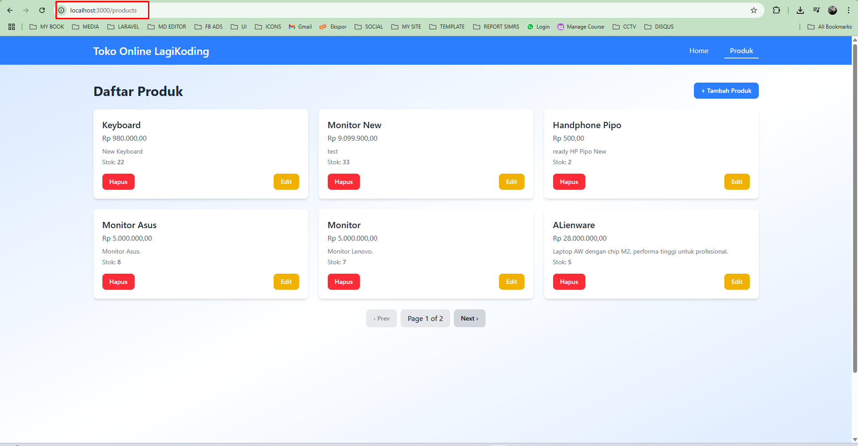Select the Produk tab
The height and width of the screenshot is (446, 858).
tap(741, 50)
